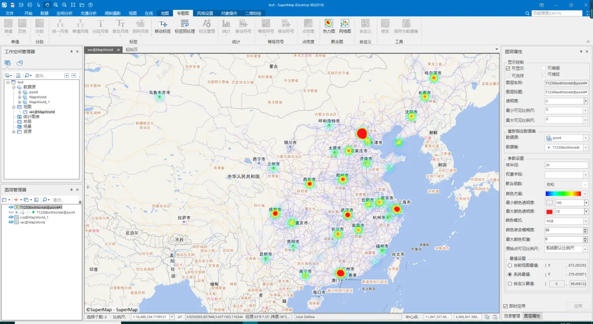Collapse the 数据源 tree node
Screen dimensions: 593x324
(13, 87)
